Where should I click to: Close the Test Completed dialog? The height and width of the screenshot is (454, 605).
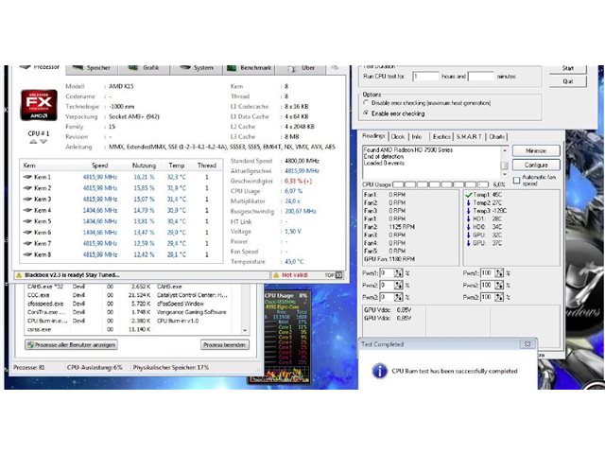[527, 344]
